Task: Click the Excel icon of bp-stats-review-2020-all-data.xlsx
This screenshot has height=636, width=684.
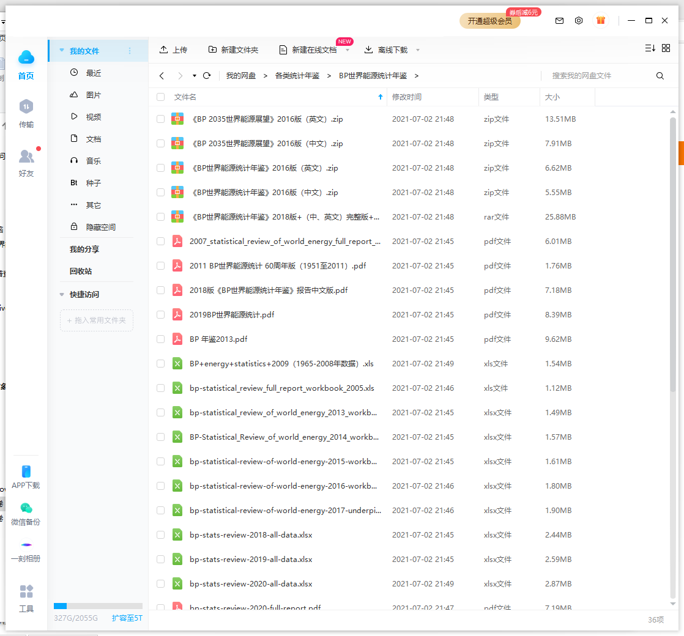Action: [x=177, y=583]
